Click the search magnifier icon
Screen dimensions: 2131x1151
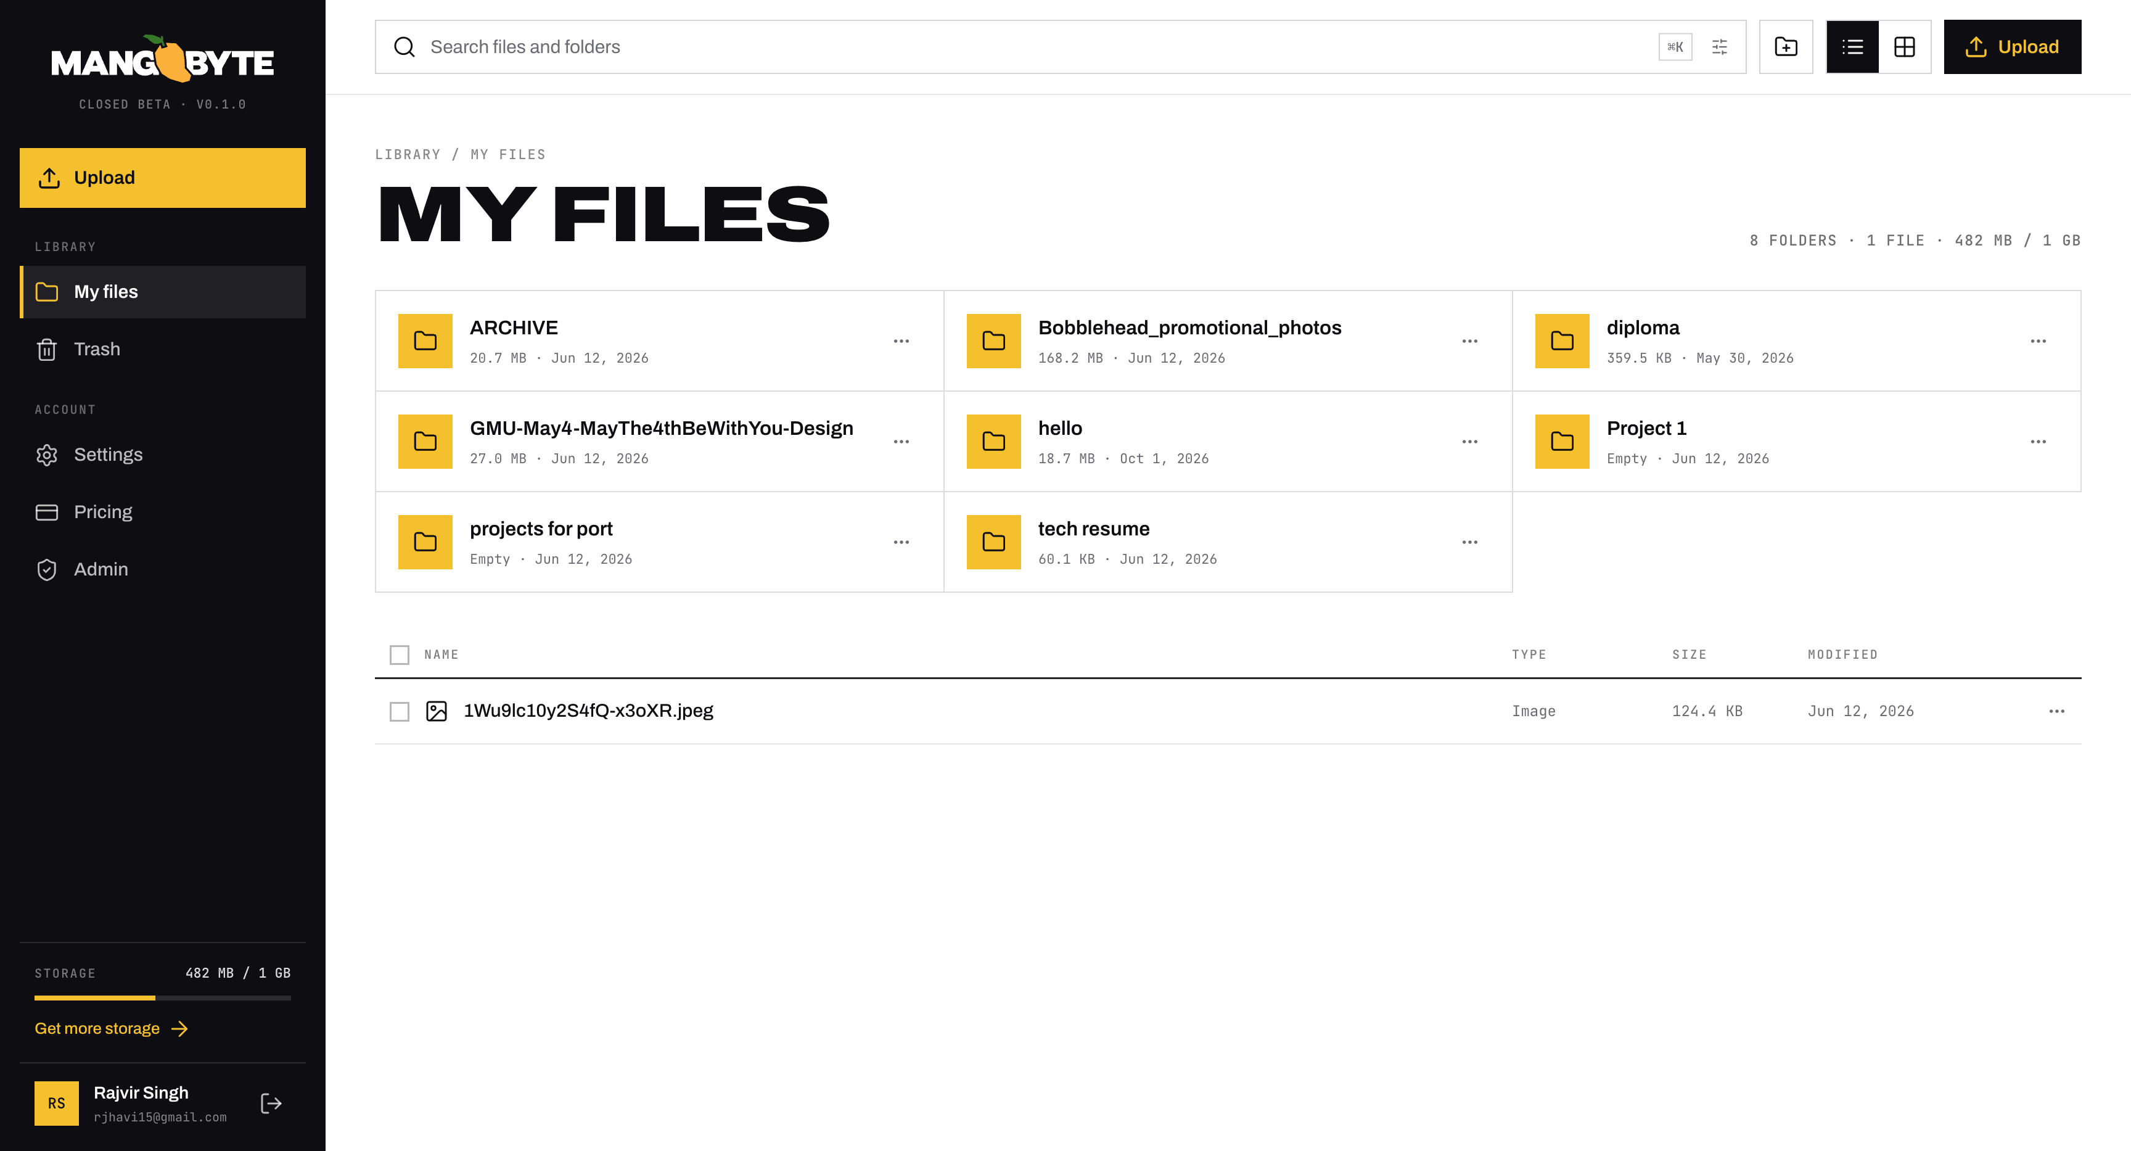coord(404,47)
